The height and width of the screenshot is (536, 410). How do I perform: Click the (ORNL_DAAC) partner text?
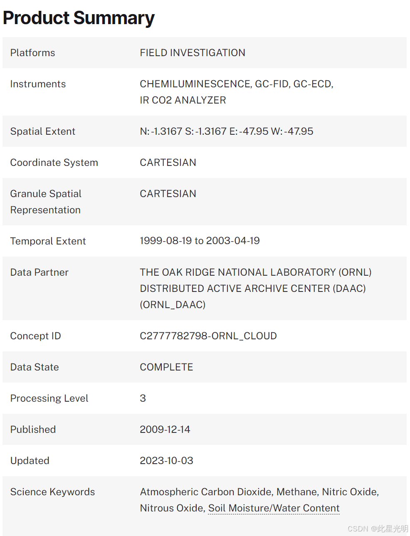173,305
